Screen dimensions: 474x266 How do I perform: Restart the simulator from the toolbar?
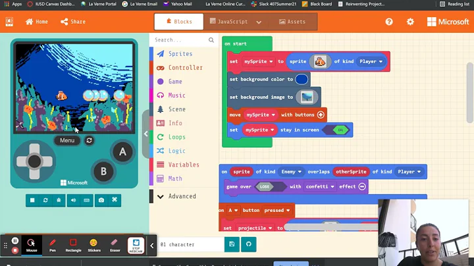coord(45,200)
